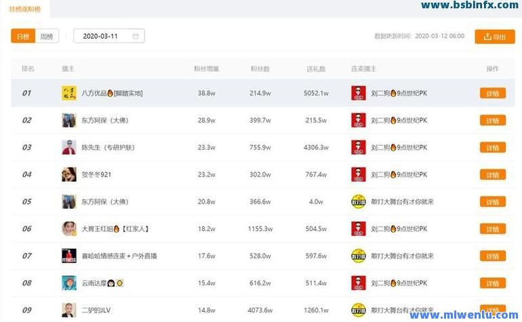Click 八方优品 streamer avatar in row 01
The image size is (522, 322).
68,93
